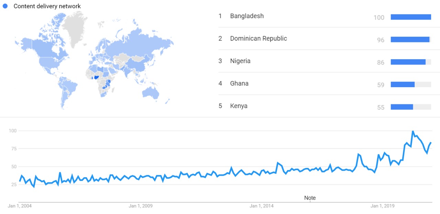Click the Jan 1, 2009 axis label

point(141,206)
